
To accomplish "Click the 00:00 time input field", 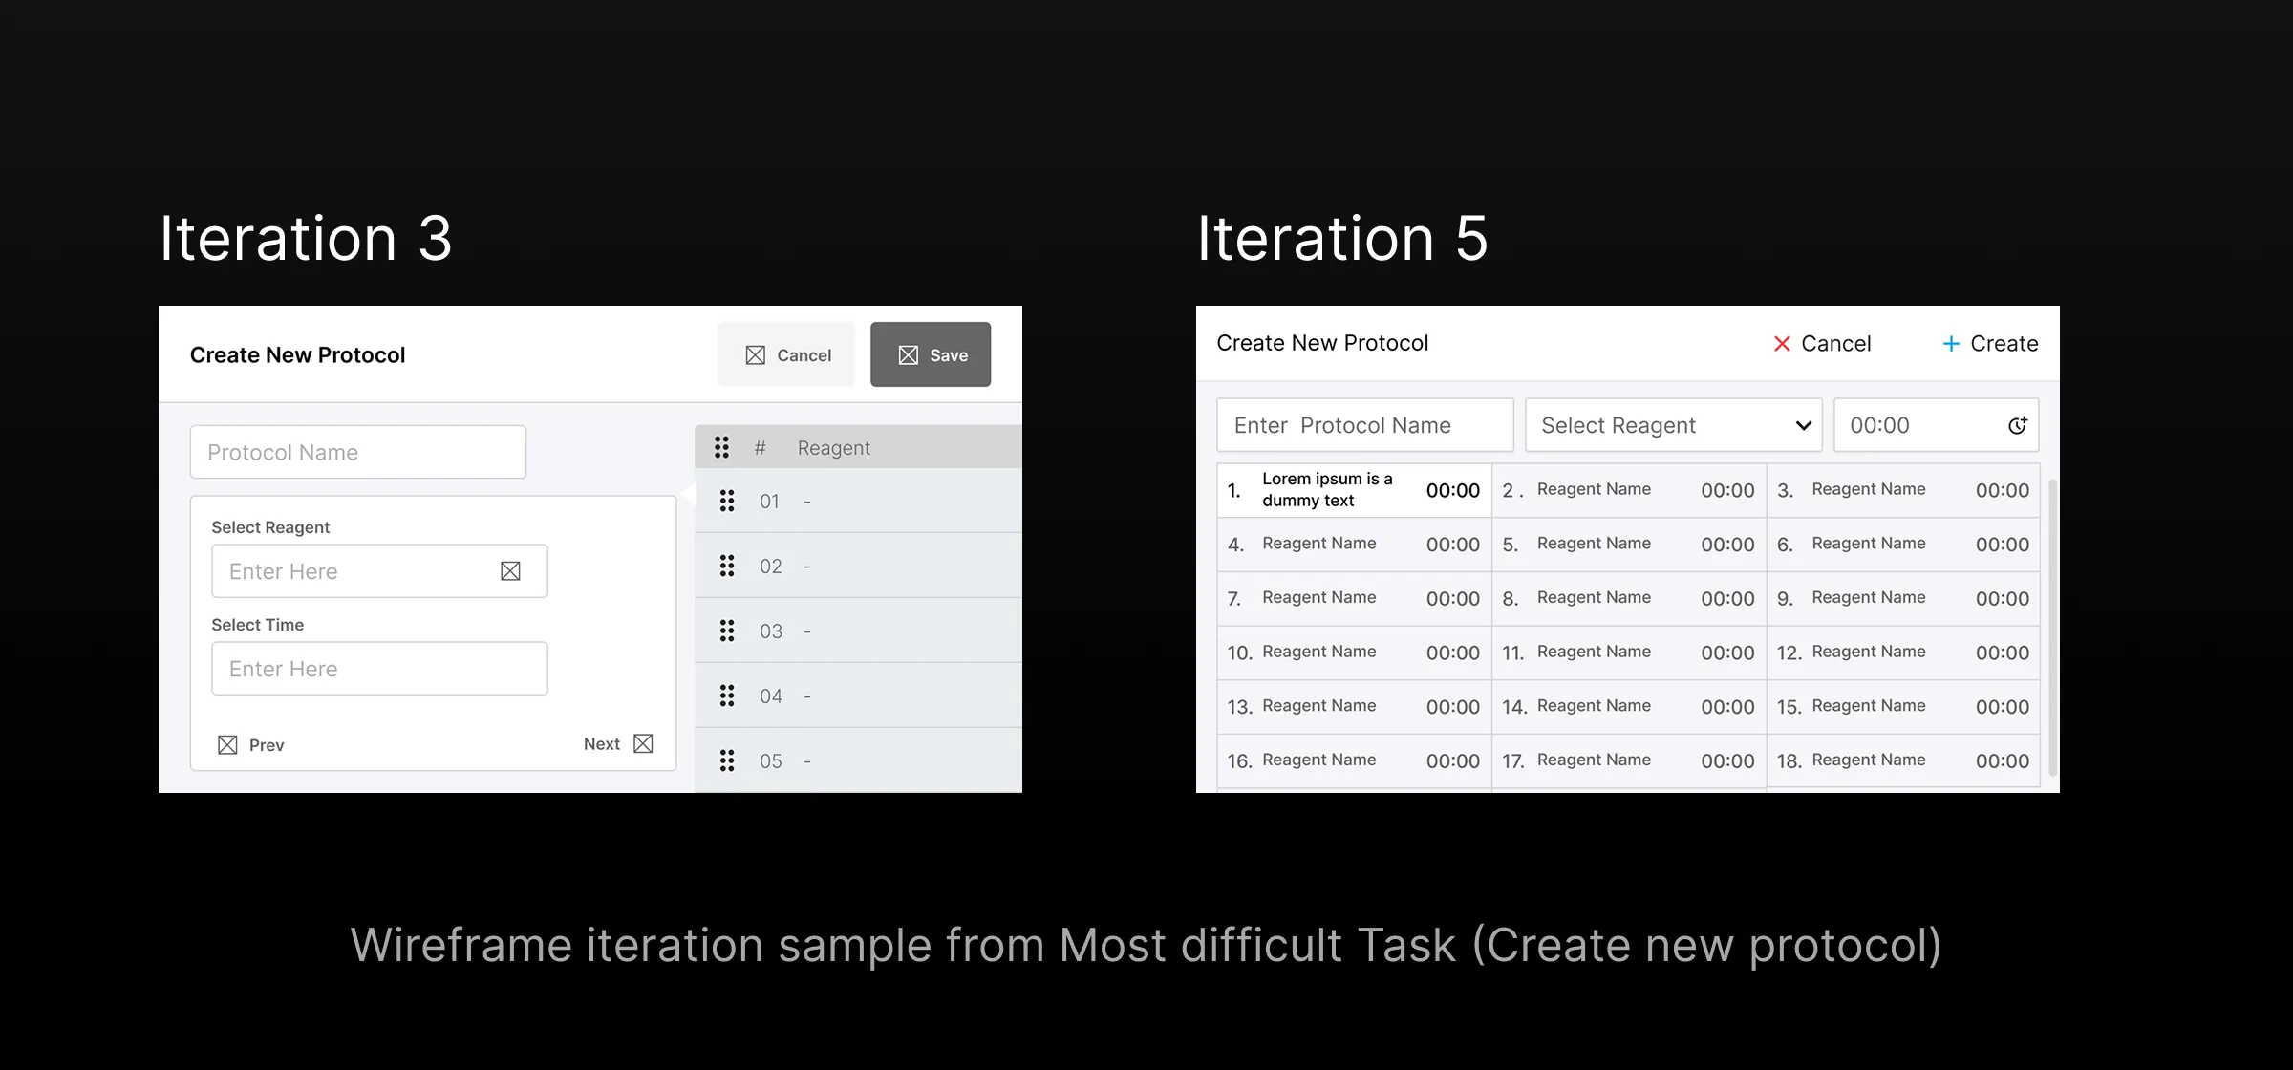I will point(1937,425).
